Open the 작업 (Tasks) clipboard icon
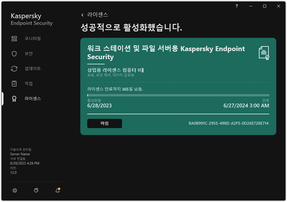Screen dimensions: 287x202 pyautogui.click(x=14, y=83)
